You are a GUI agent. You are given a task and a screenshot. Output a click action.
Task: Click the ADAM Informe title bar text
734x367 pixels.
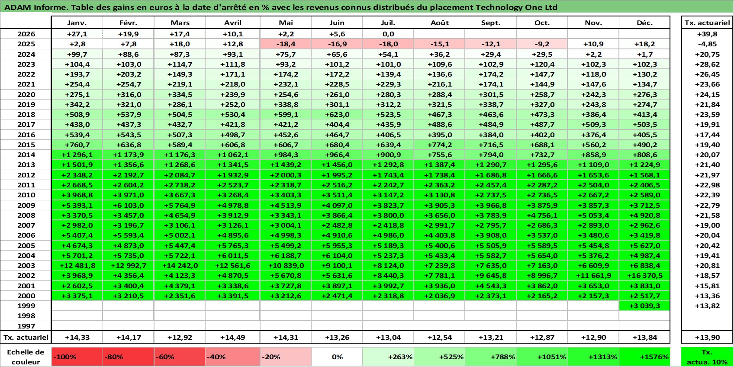(x=280, y=7)
